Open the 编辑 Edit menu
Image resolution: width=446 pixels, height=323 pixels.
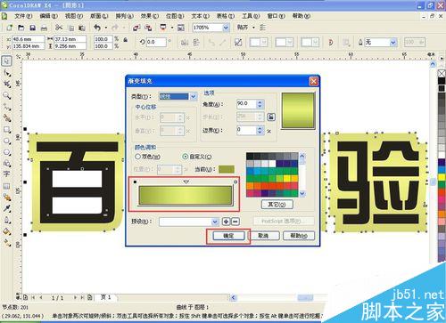coord(48,16)
